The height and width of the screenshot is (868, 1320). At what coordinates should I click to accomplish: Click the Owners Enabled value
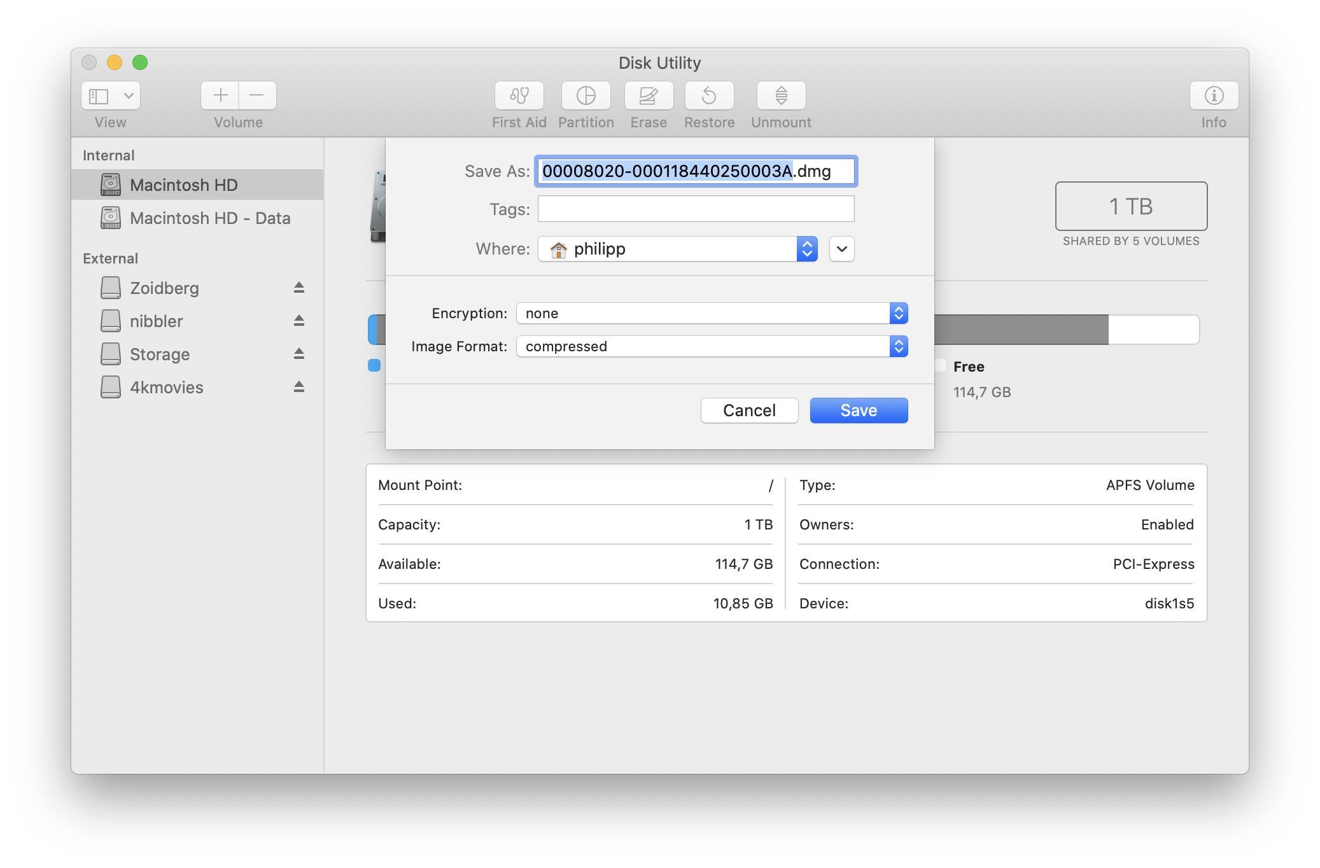pyautogui.click(x=1167, y=524)
